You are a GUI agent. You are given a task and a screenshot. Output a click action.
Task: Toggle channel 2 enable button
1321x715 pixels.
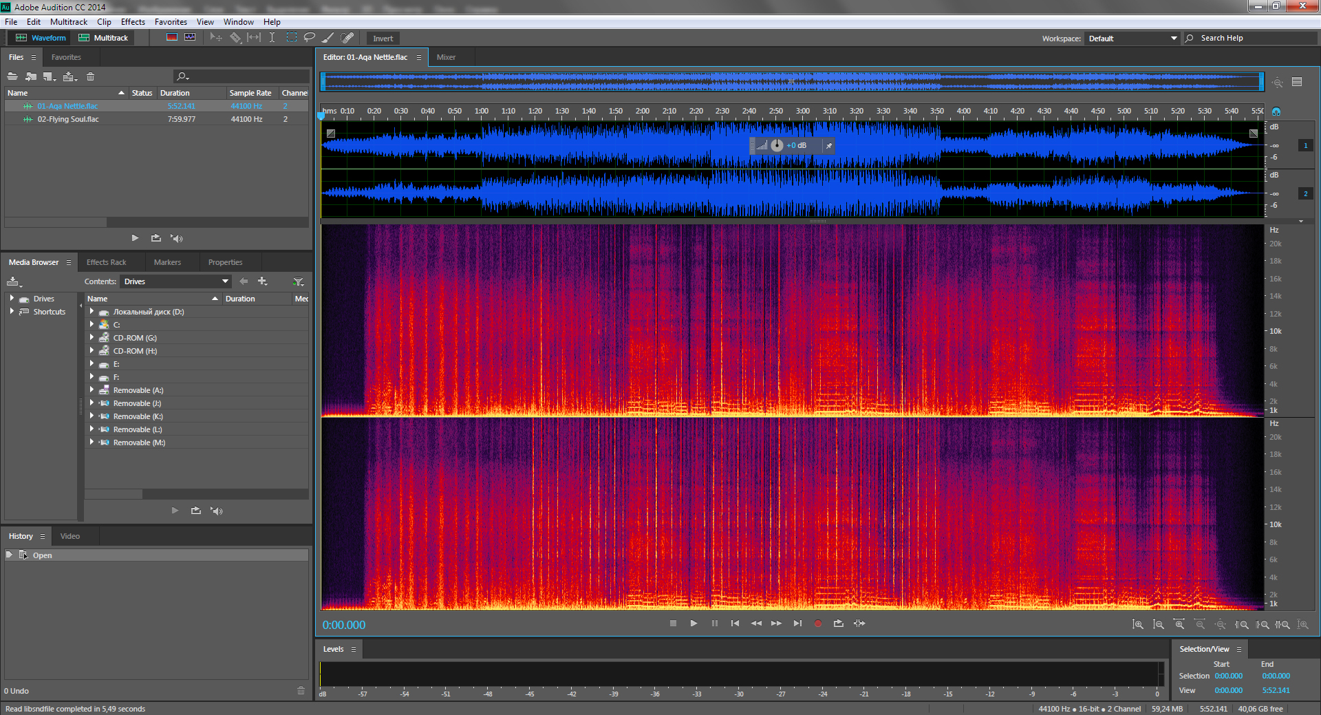[1305, 193]
